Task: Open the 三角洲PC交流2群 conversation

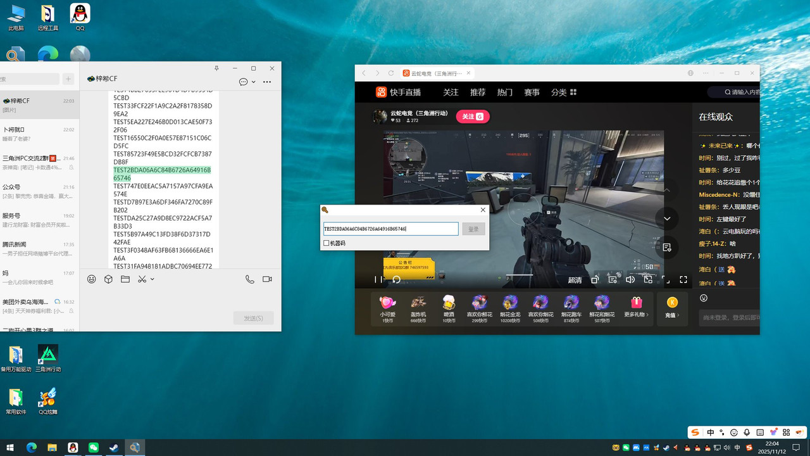Action: (39, 162)
